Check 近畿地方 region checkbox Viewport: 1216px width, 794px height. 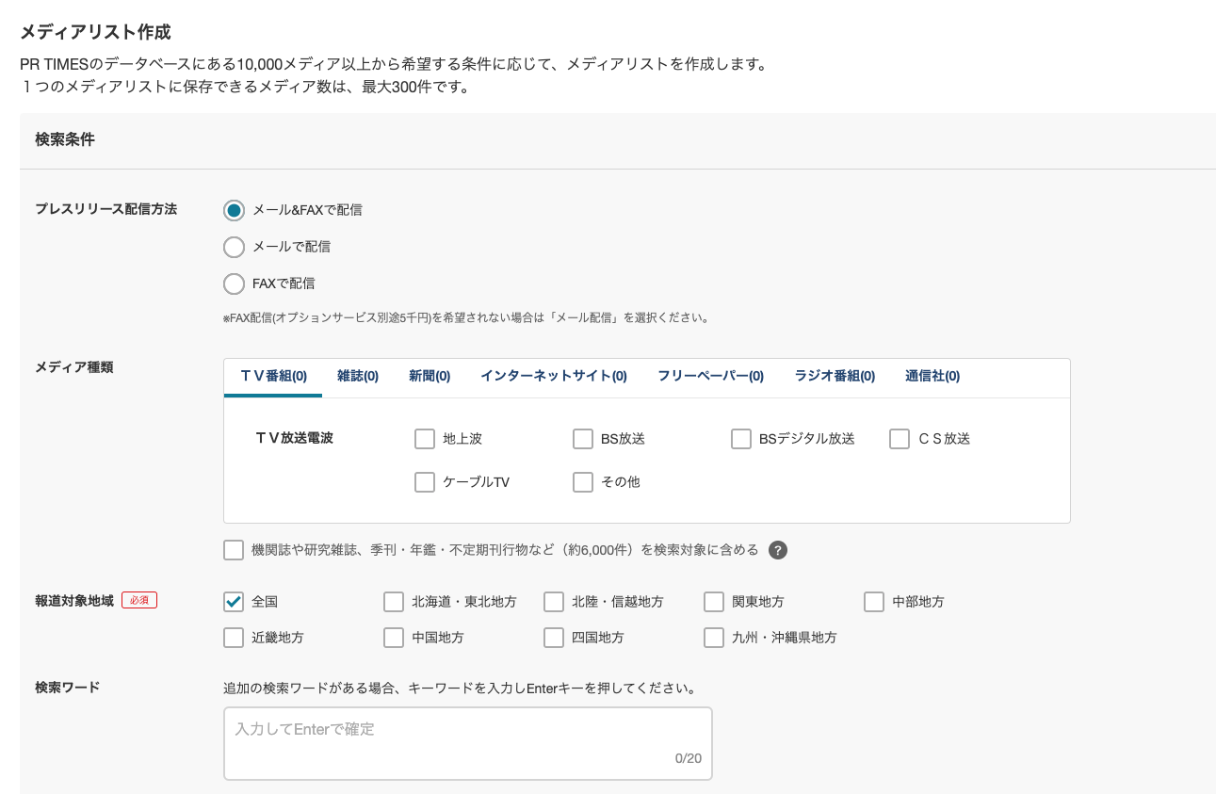pos(234,638)
